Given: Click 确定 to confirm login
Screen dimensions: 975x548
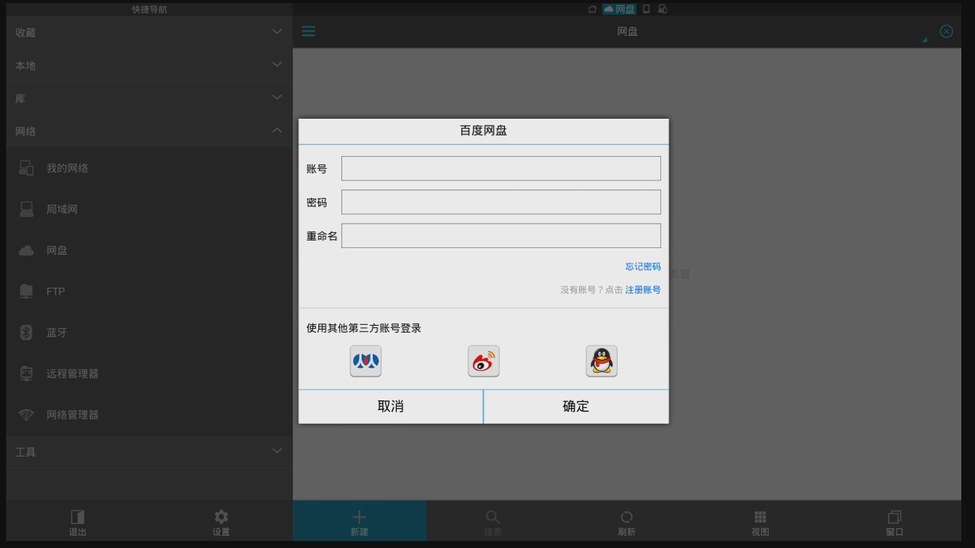Looking at the screenshot, I should (x=576, y=406).
